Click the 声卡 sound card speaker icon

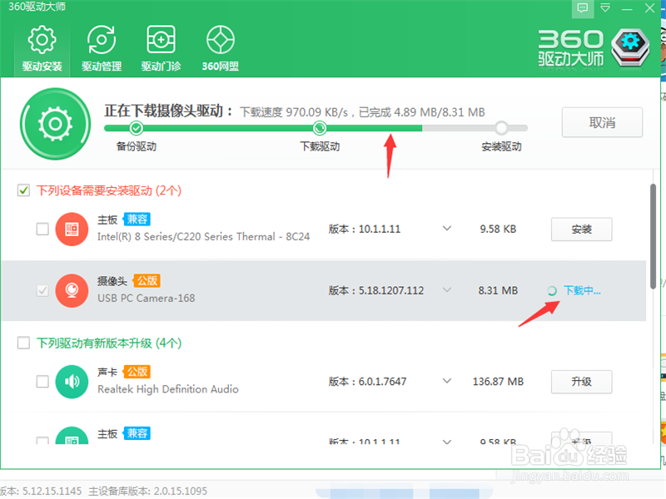coord(72,382)
